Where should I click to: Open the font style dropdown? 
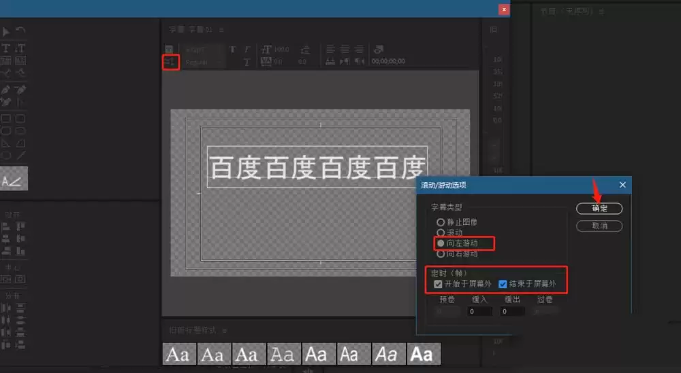(203, 63)
